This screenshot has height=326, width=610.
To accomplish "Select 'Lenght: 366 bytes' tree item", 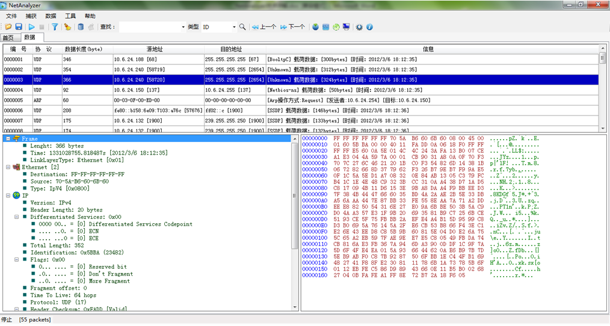I will (x=57, y=146).
